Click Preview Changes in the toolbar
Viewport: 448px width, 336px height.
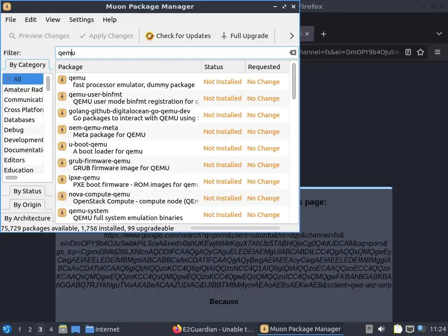[x=39, y=36]
